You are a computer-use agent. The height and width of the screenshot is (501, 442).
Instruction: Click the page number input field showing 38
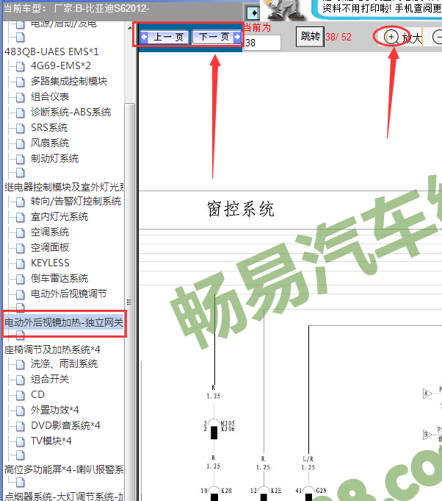[262, 43]
